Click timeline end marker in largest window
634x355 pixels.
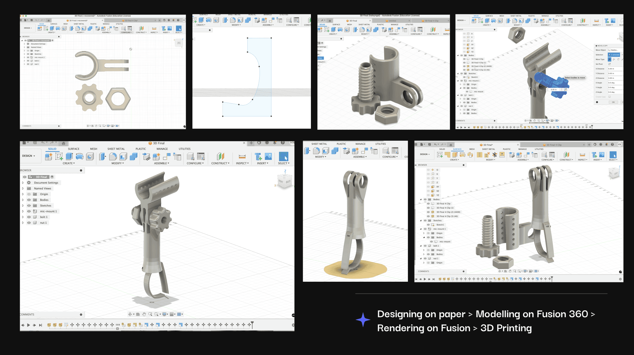[x=252, y=325]
